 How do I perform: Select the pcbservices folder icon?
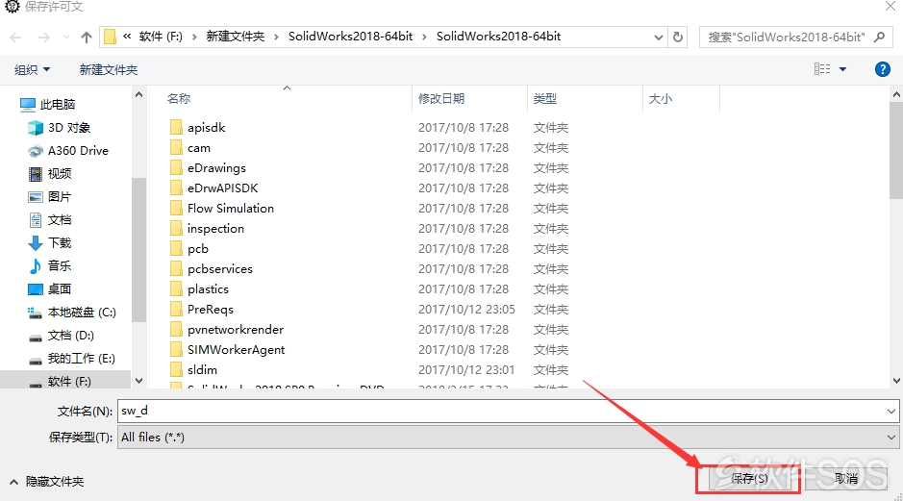[176, 268]
